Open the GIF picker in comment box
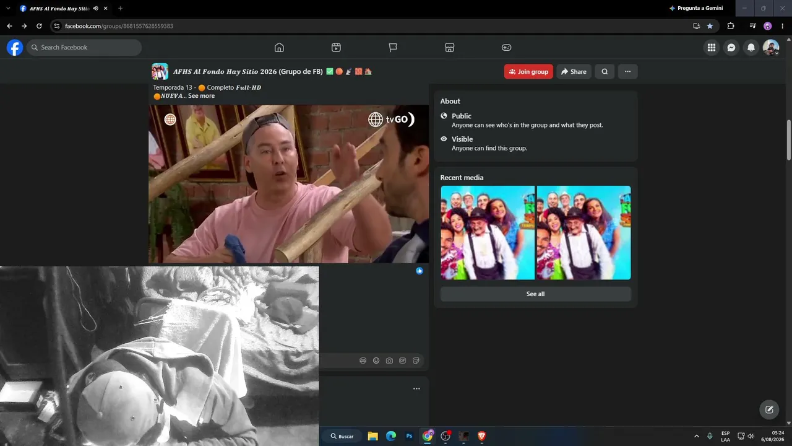The image size is (792, 446). click(x=403, y=361)
